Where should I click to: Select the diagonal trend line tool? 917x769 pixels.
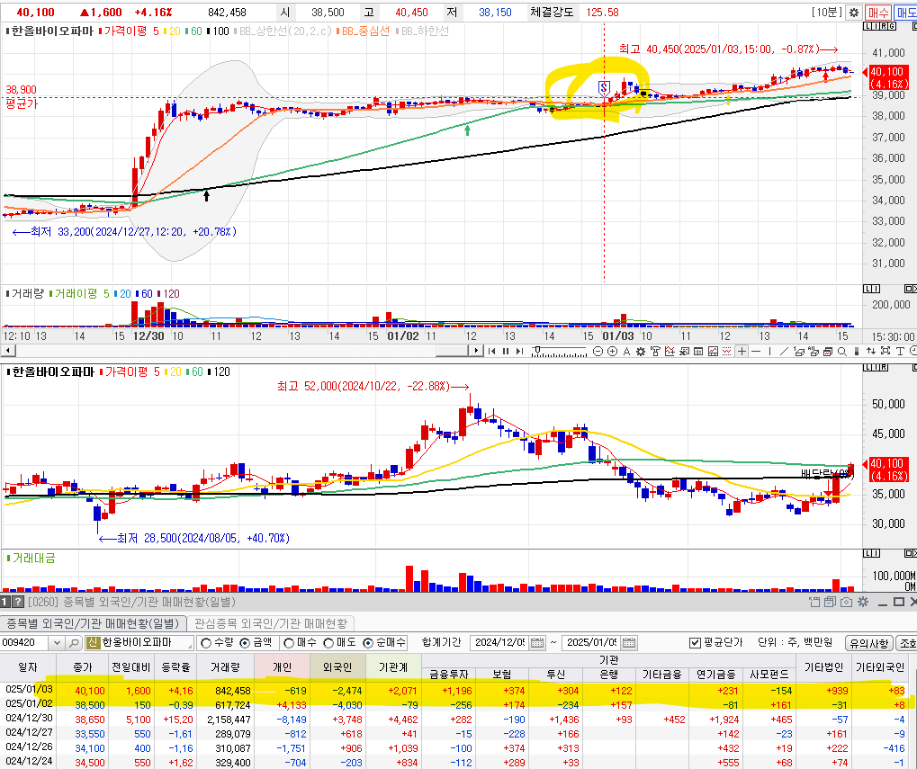pyautogui.click(x=784, y=351)
